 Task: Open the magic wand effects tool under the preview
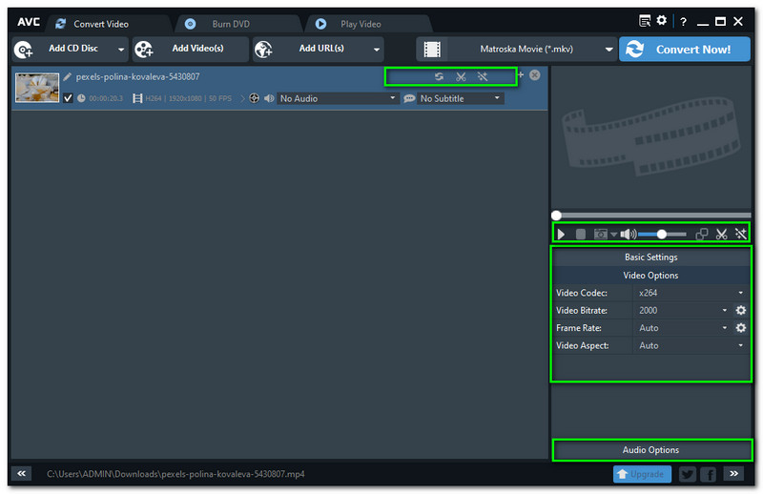pyautogui.click(x=741, y=234)
